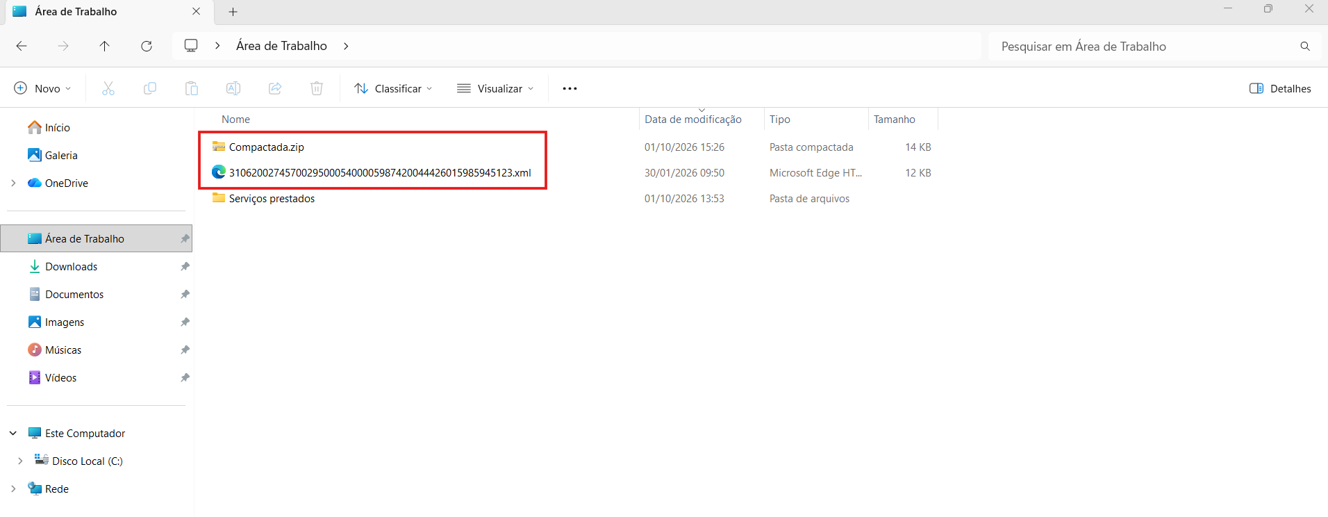Open the Classificar sort dropdown
1328x517 pixels.
393,88
